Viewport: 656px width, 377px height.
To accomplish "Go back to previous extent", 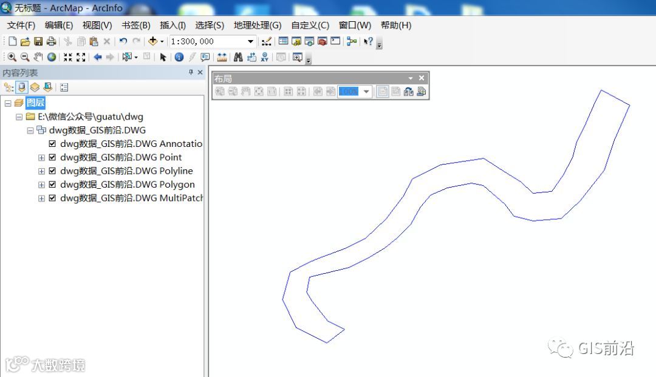I will [97, 57].
